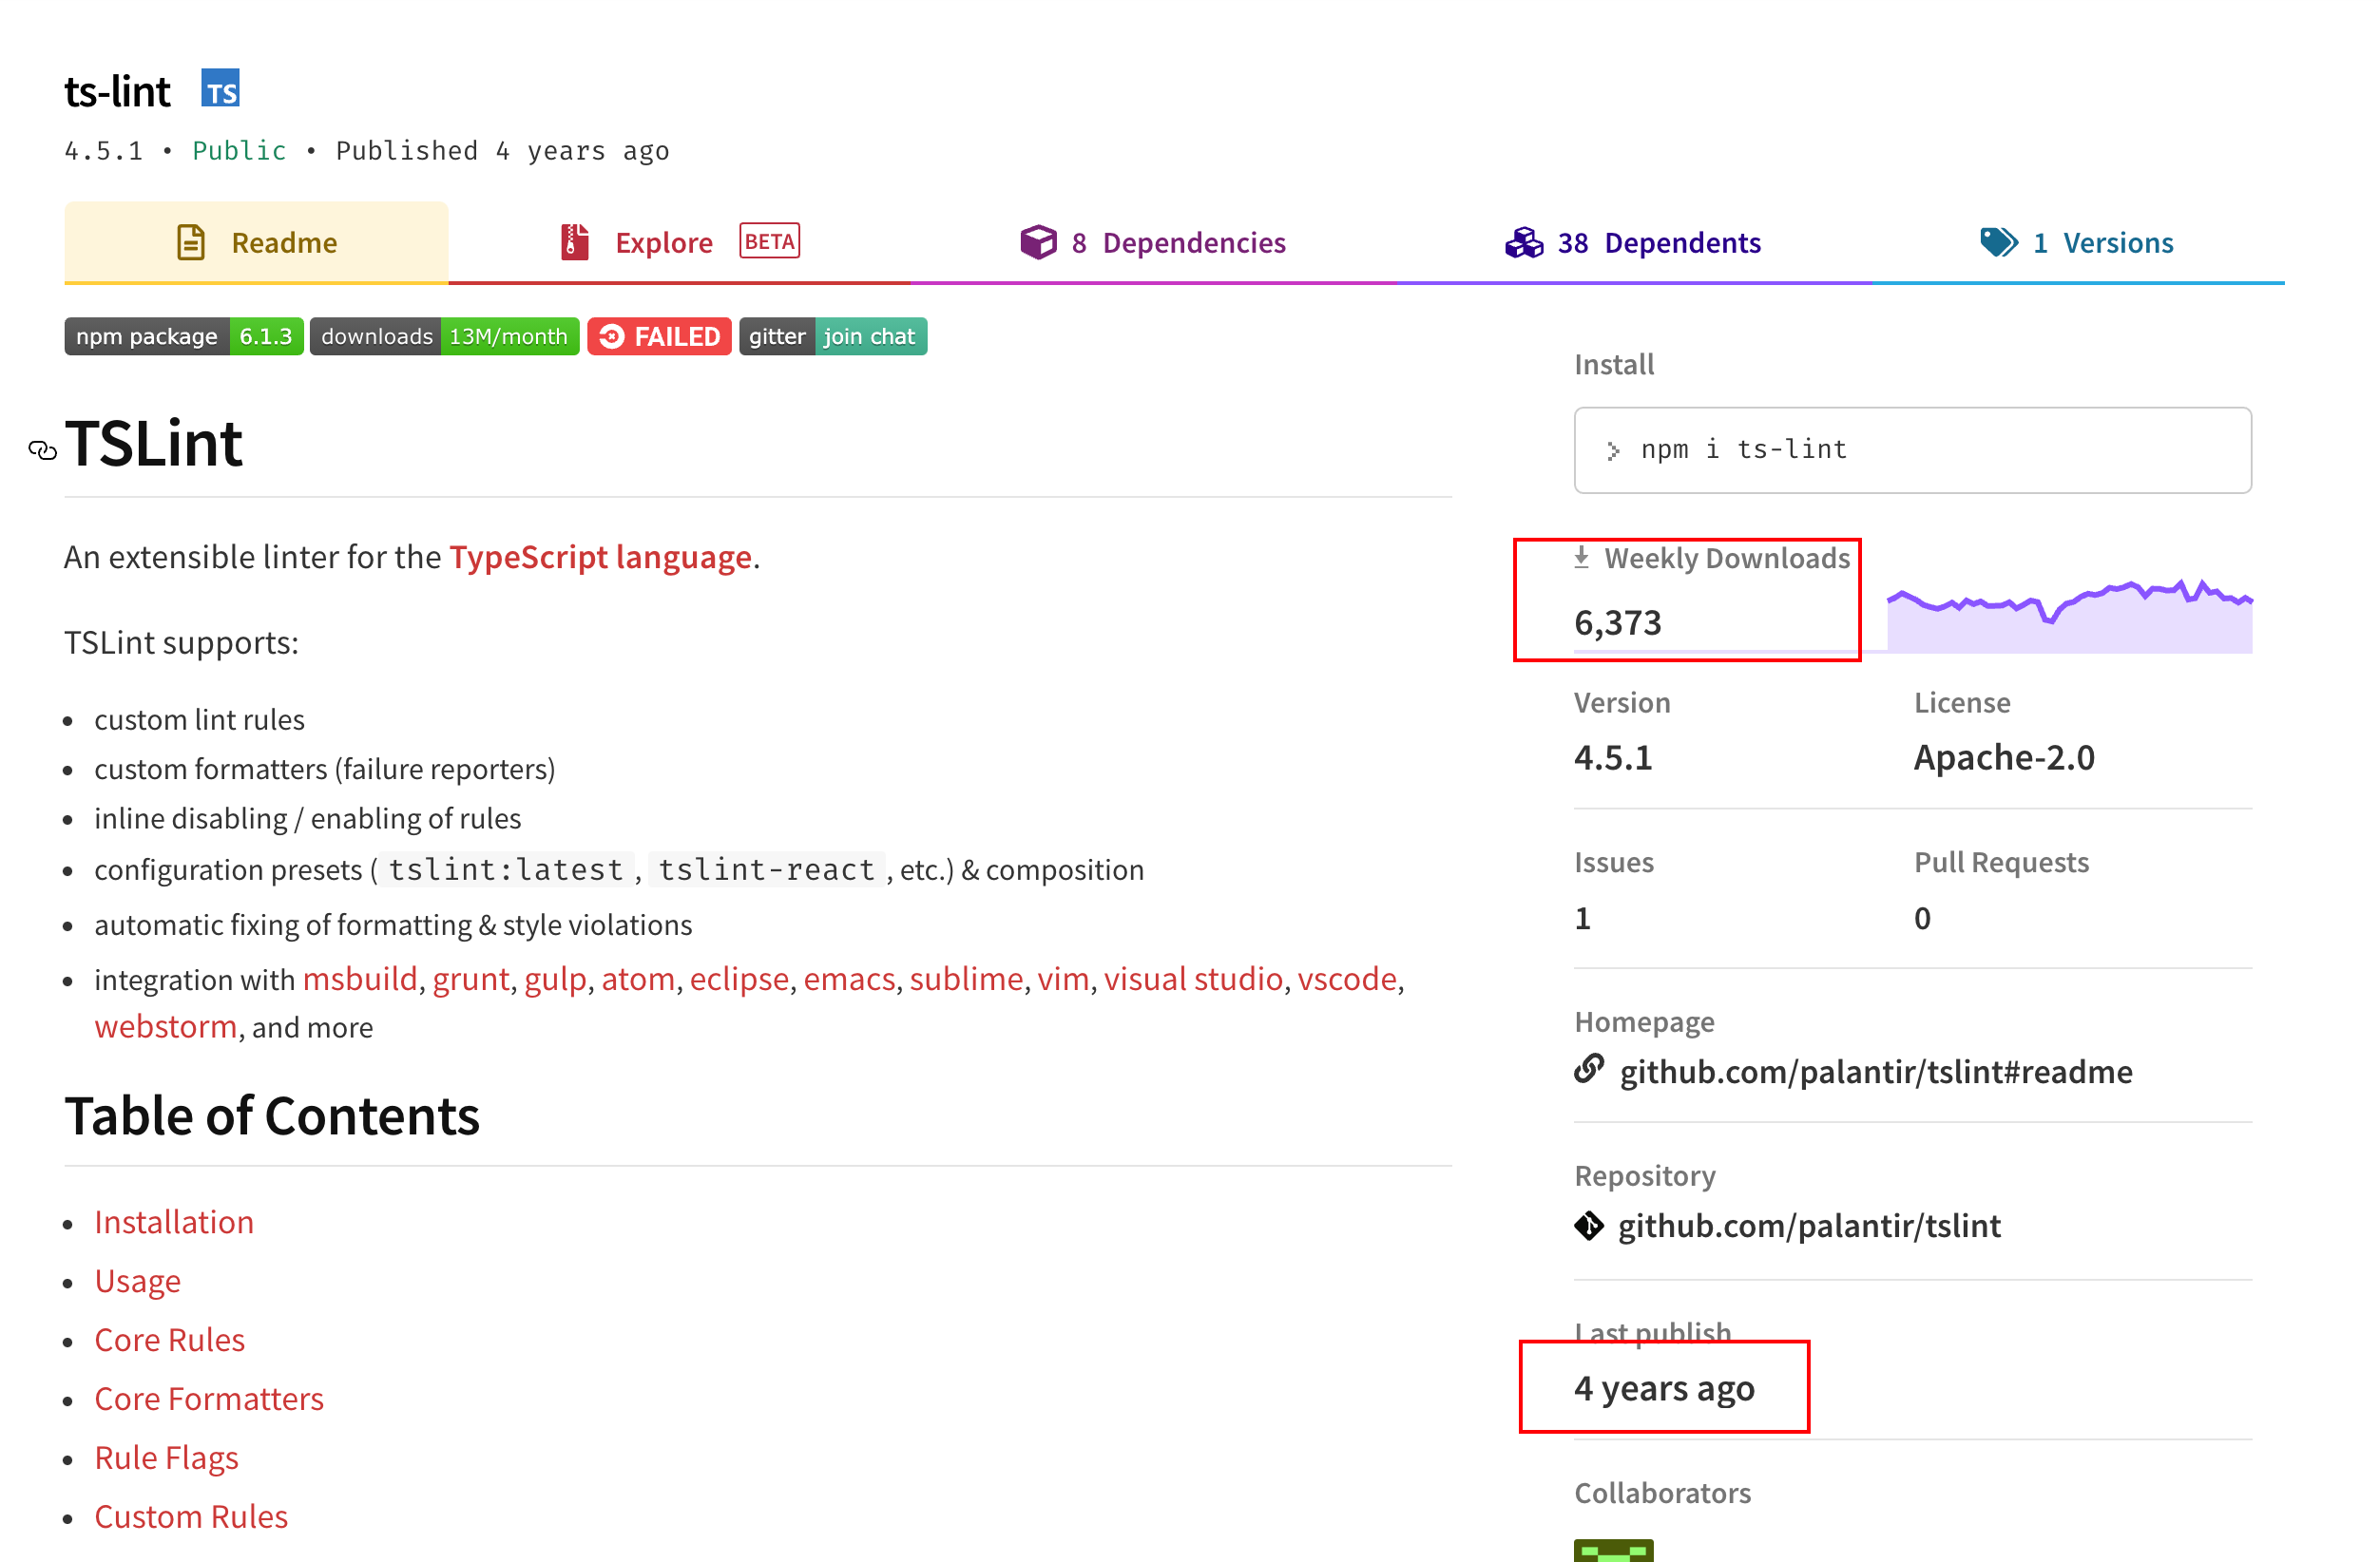Click the homepage chain link icon
2380x1562 pixels.
(x=1588, y=1069)
